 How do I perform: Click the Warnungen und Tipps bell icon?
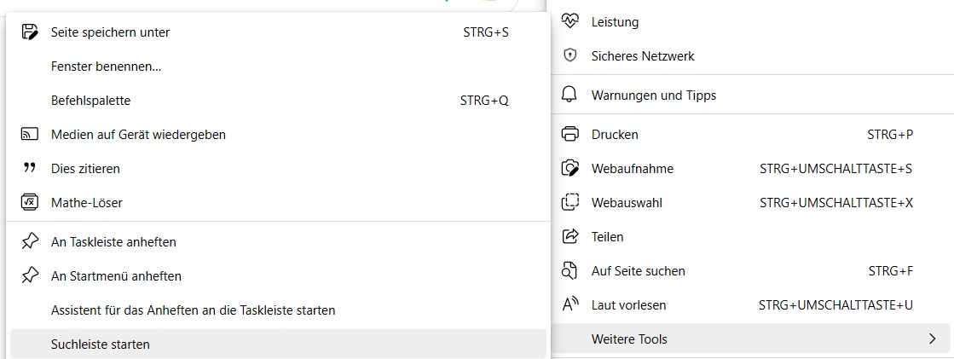[x=570, y=96]
